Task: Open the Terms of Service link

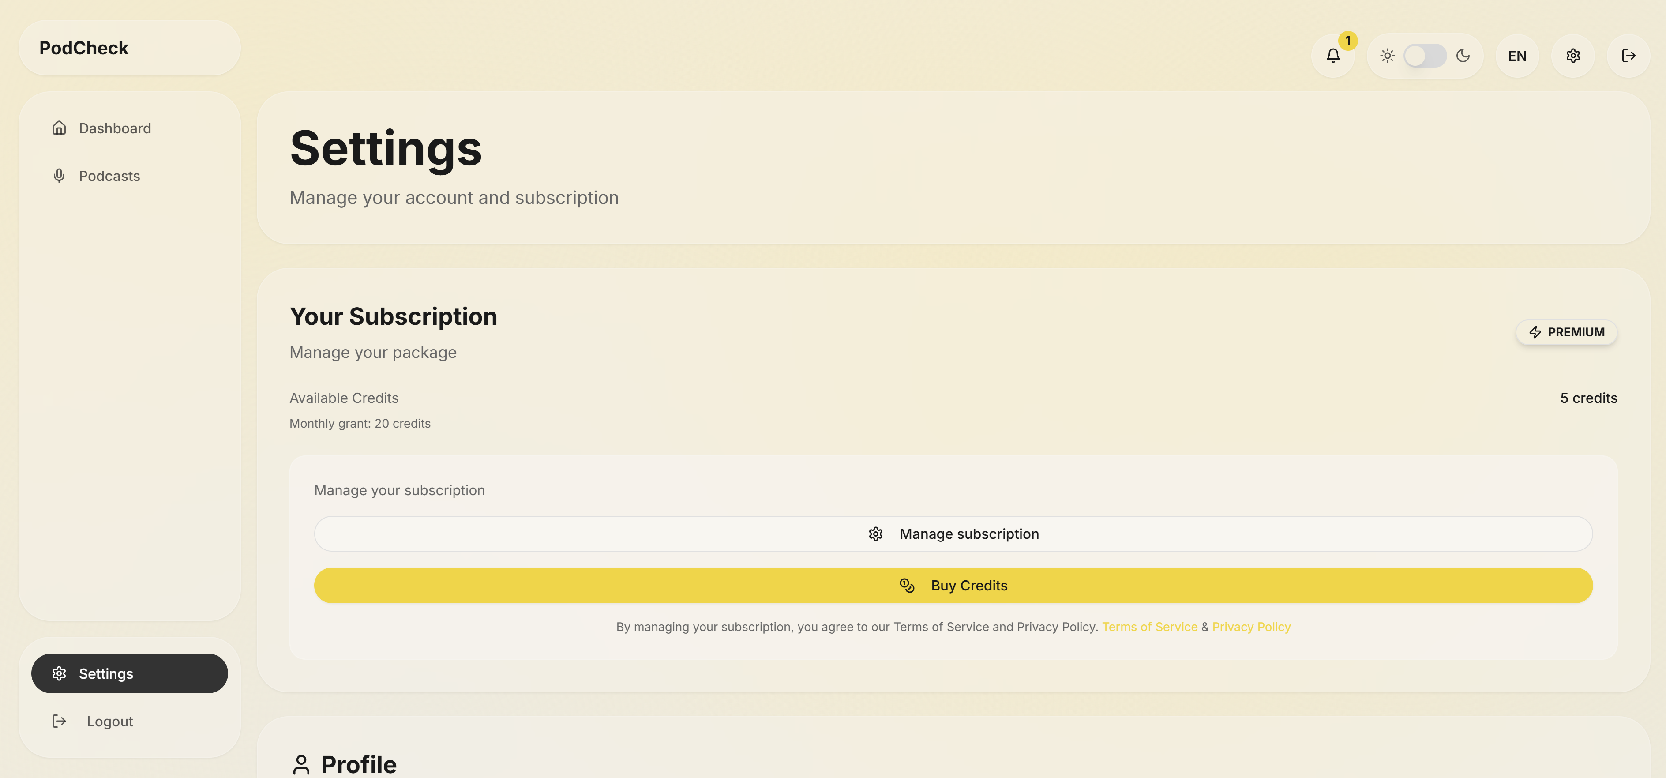Action: pos(1149,627)
